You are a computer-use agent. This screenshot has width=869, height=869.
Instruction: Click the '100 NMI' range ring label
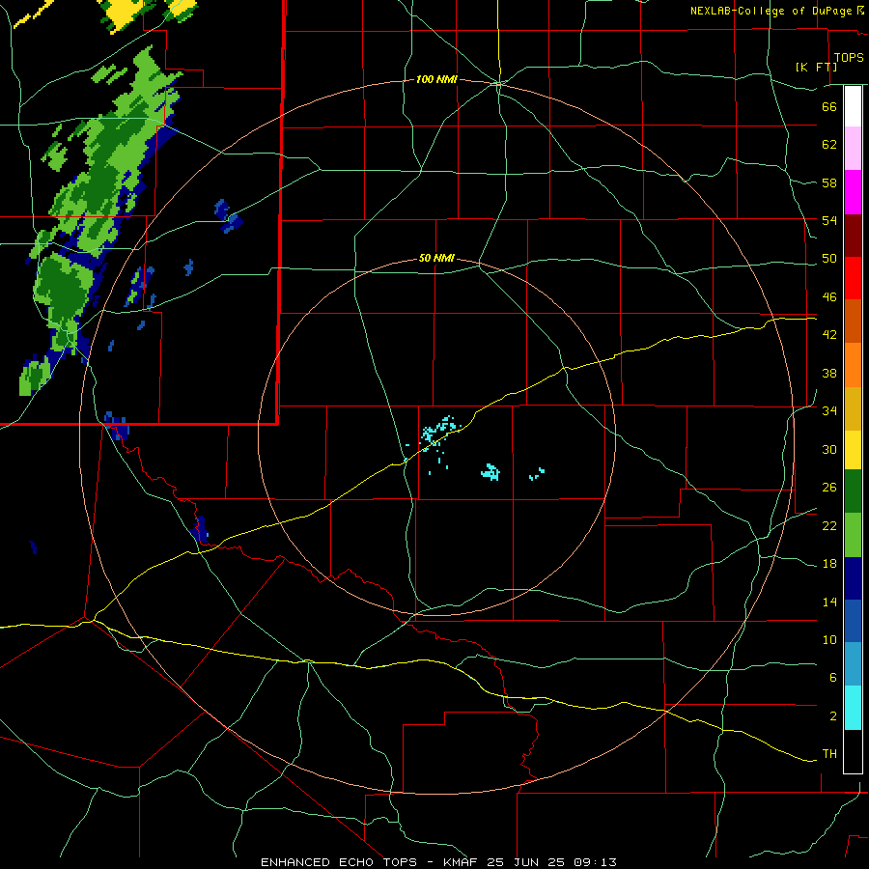coord(436,80)
